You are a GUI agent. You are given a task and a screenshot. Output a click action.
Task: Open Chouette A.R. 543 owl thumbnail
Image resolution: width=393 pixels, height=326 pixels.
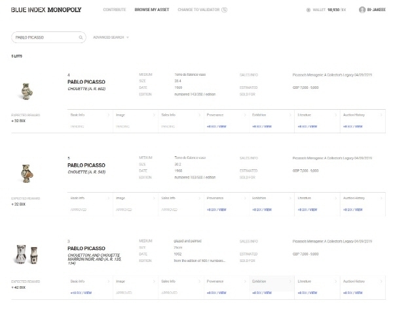pyautogui.click(x=27, y=174)
